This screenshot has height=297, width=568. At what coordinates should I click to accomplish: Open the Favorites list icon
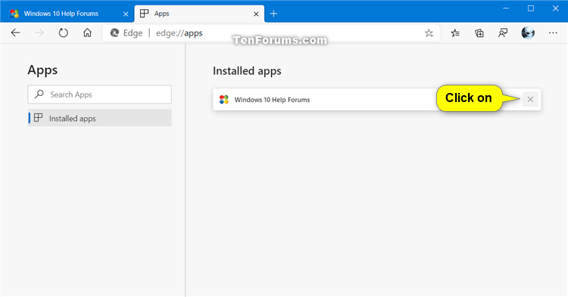tap(455, 33)
